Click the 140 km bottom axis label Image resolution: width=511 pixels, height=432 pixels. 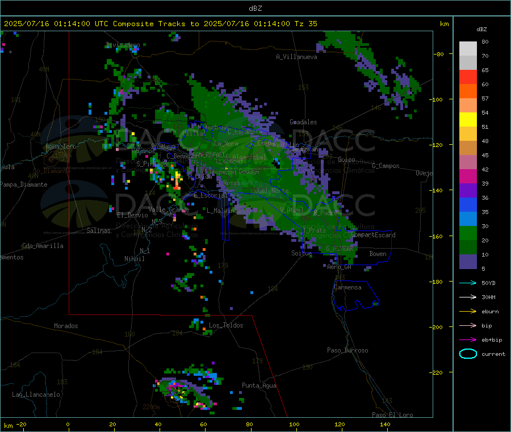tap(385, 424)
